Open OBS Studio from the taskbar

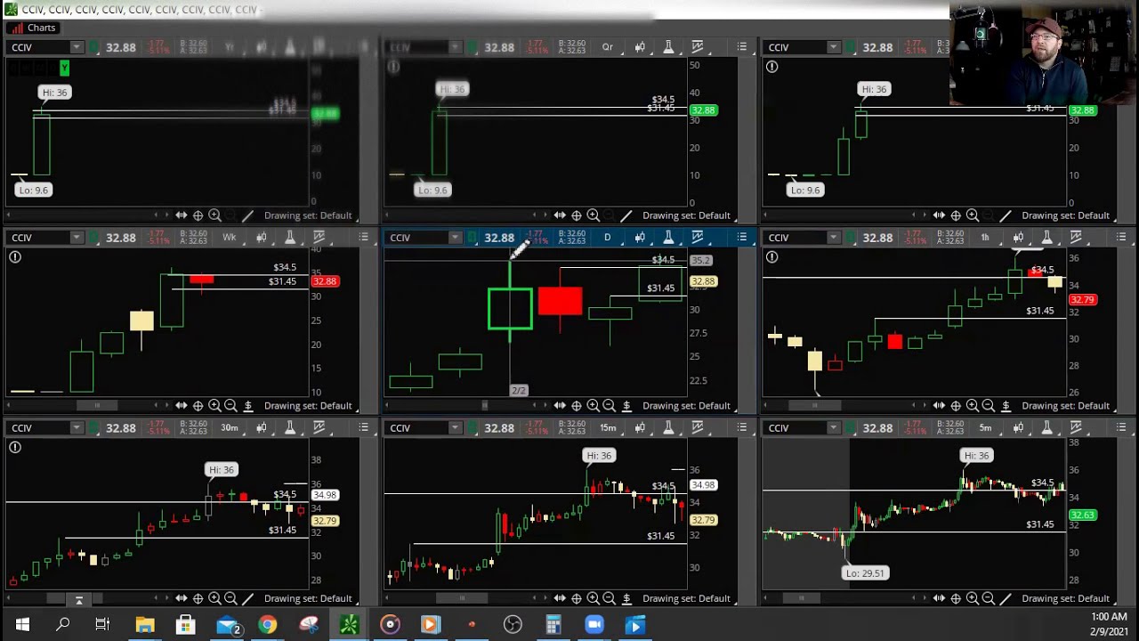click(513, 625)
